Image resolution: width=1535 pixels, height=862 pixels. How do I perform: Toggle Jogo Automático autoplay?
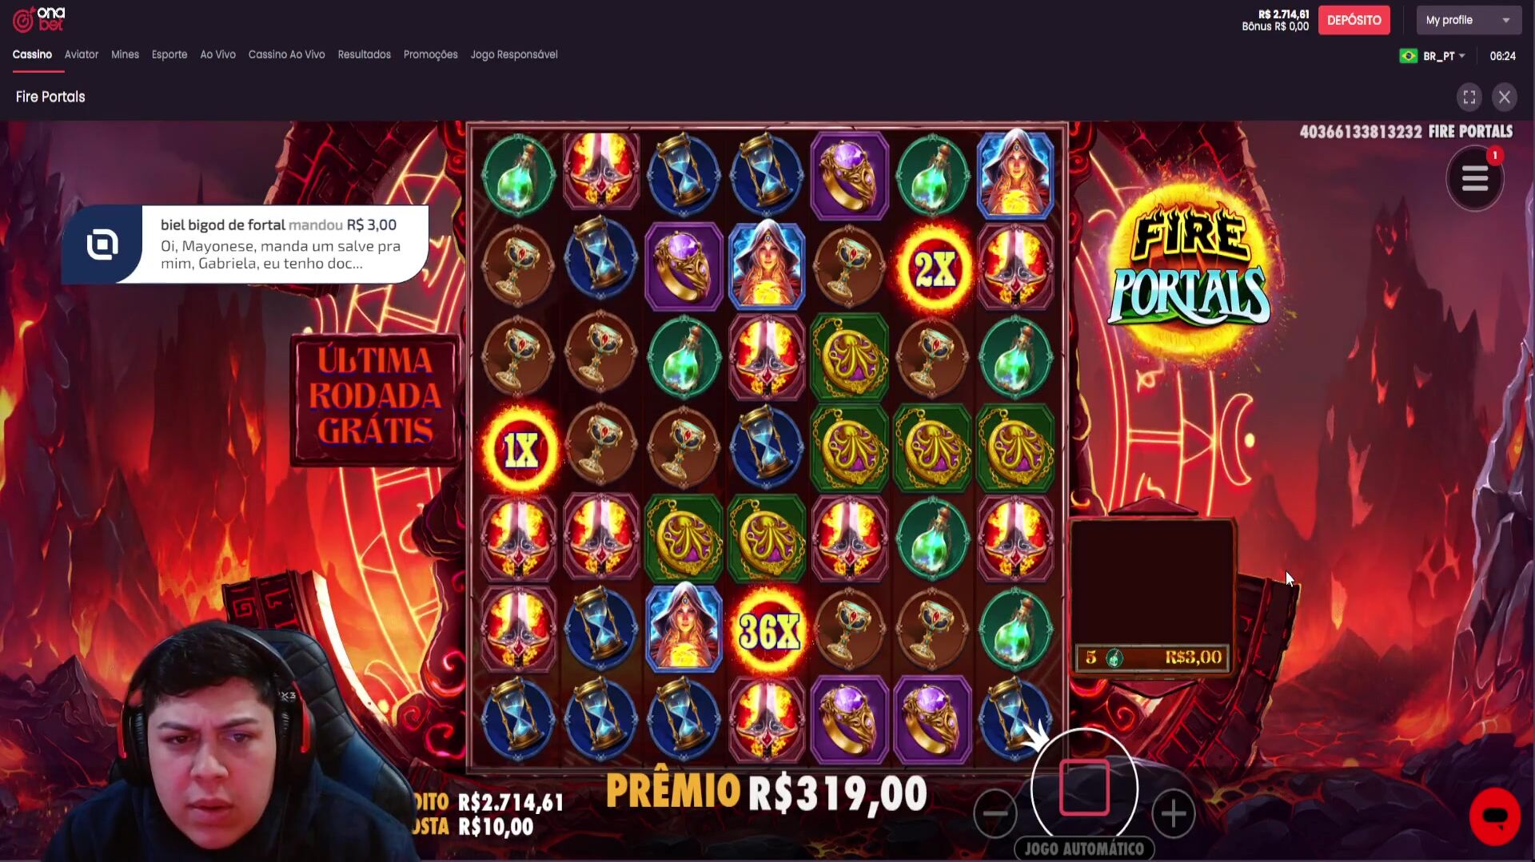pos(1084,848)
